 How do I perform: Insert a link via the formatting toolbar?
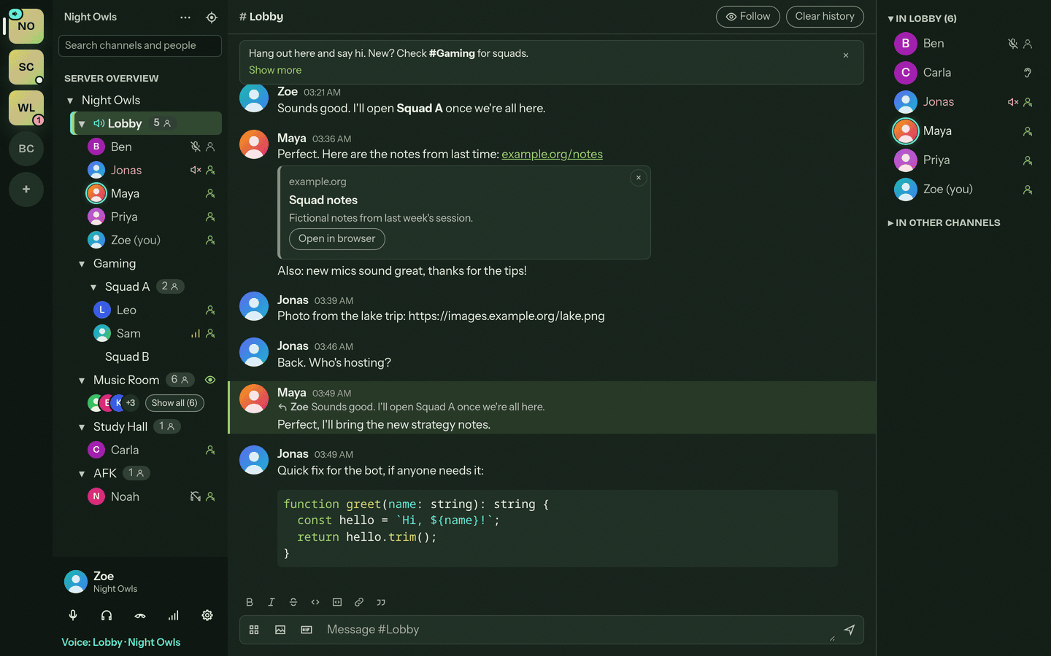pyautogui.click(x=359, y=602)
